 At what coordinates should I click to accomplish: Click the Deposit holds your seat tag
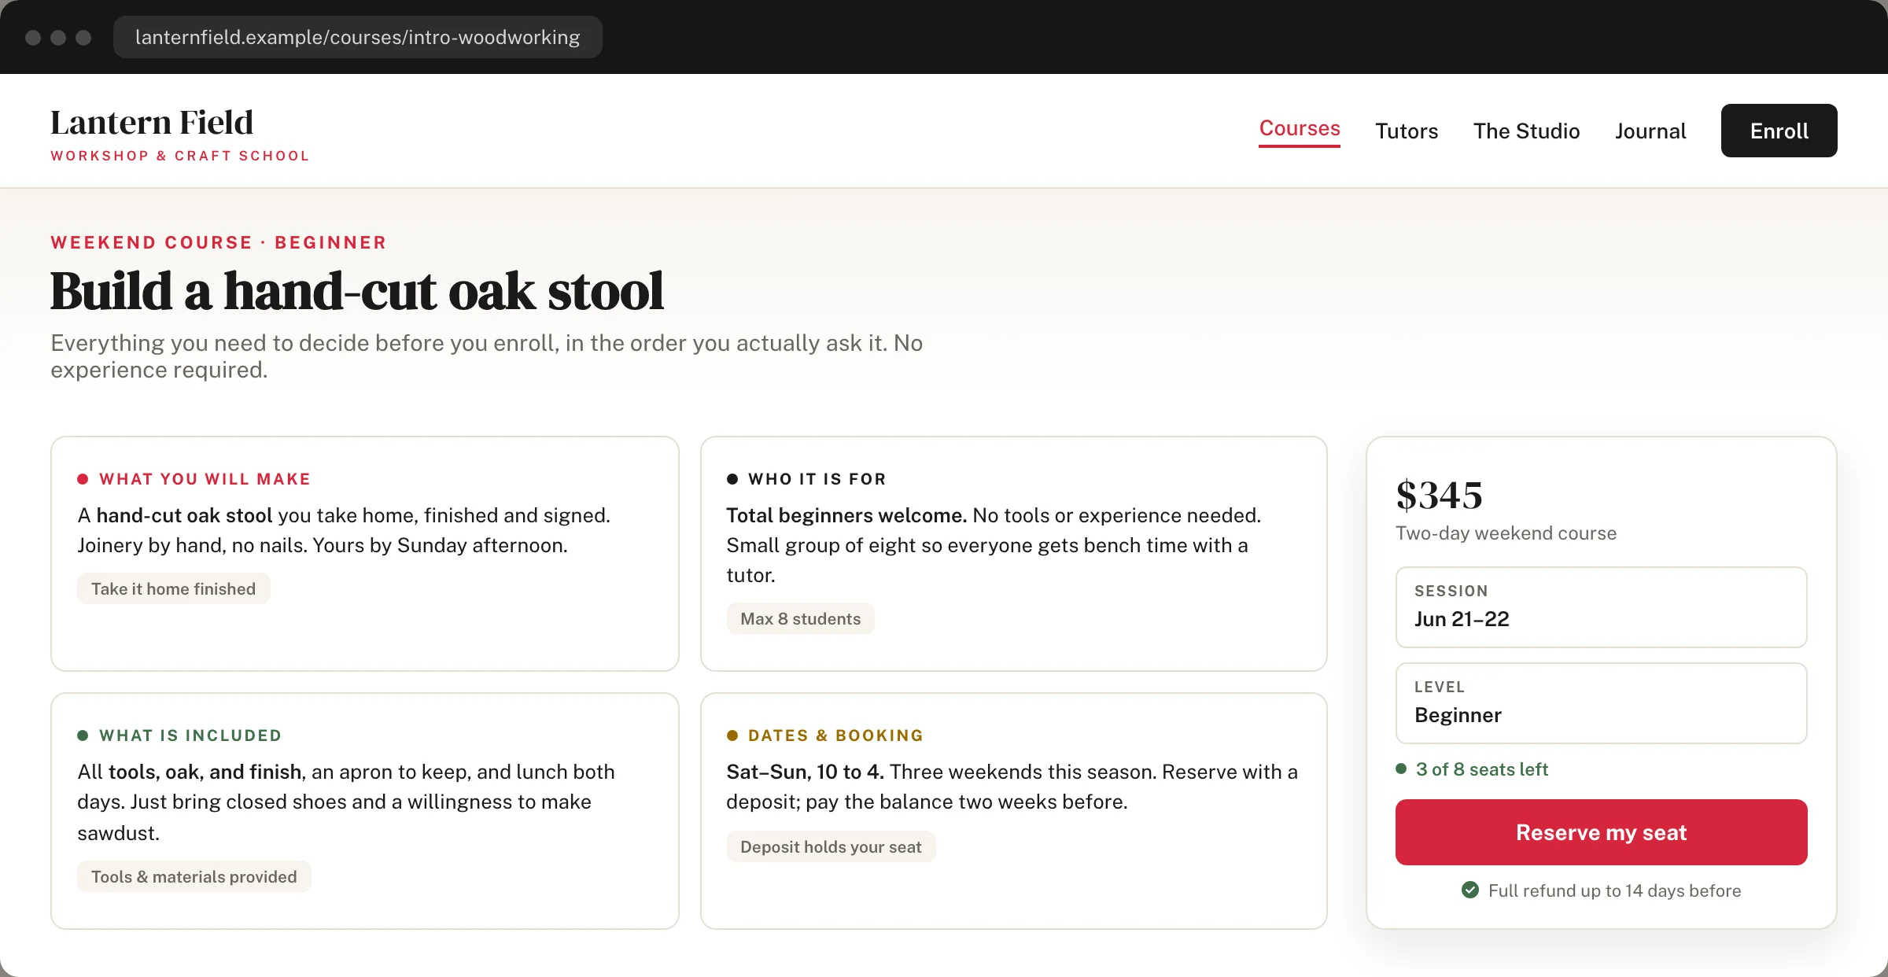831,846
